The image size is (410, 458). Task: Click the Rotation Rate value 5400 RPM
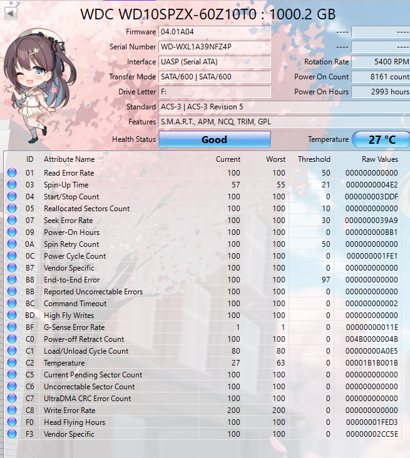381,62
